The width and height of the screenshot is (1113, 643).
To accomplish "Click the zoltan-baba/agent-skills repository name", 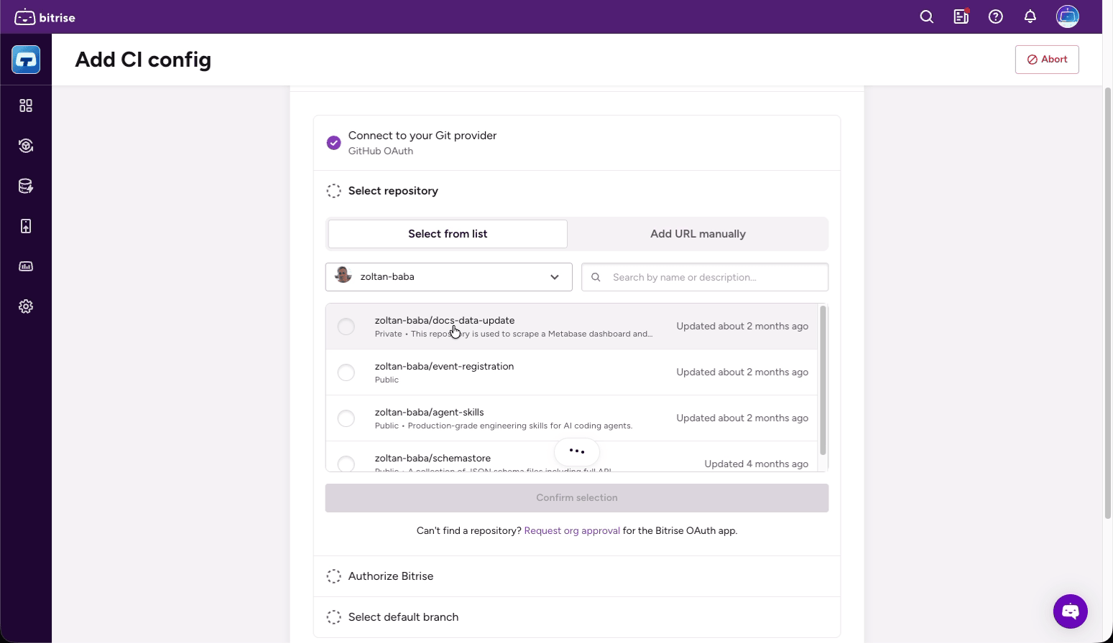I will click(429, 412).
